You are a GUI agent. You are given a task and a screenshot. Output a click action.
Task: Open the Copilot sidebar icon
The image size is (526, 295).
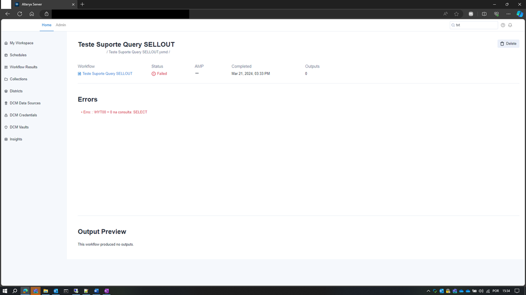(x=520, y=14)
